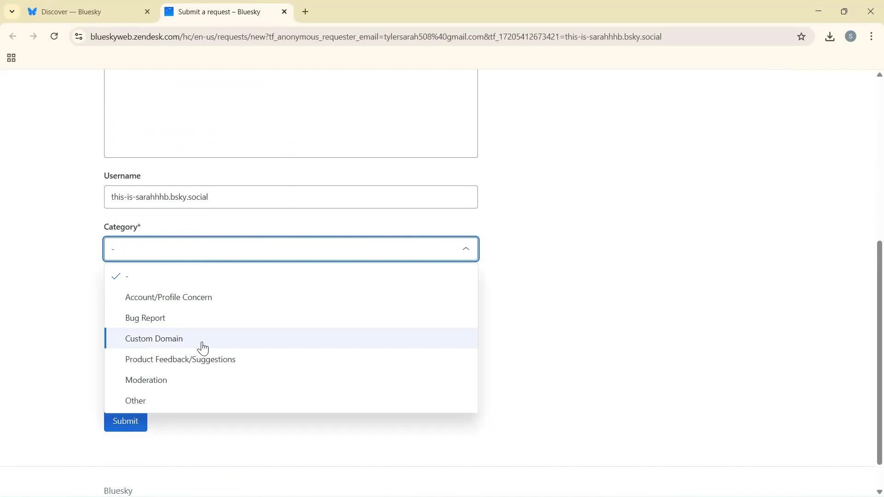Screen dimensions: 884x497
Task: Open the three-dot browser menu
Action: click(872, 36)
